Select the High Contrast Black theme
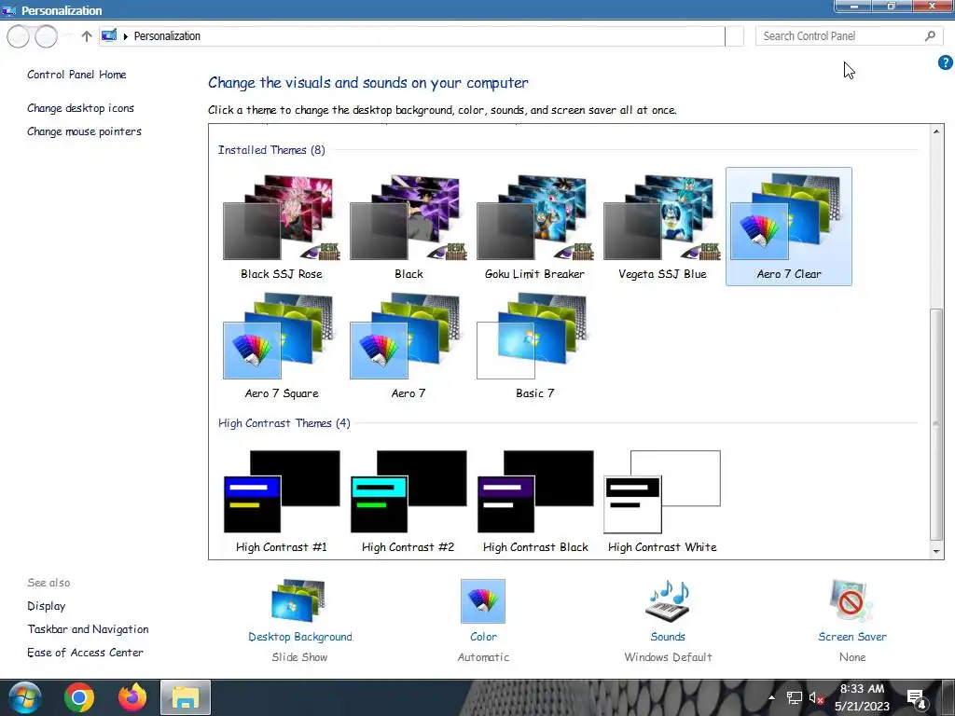 point(534,501)
